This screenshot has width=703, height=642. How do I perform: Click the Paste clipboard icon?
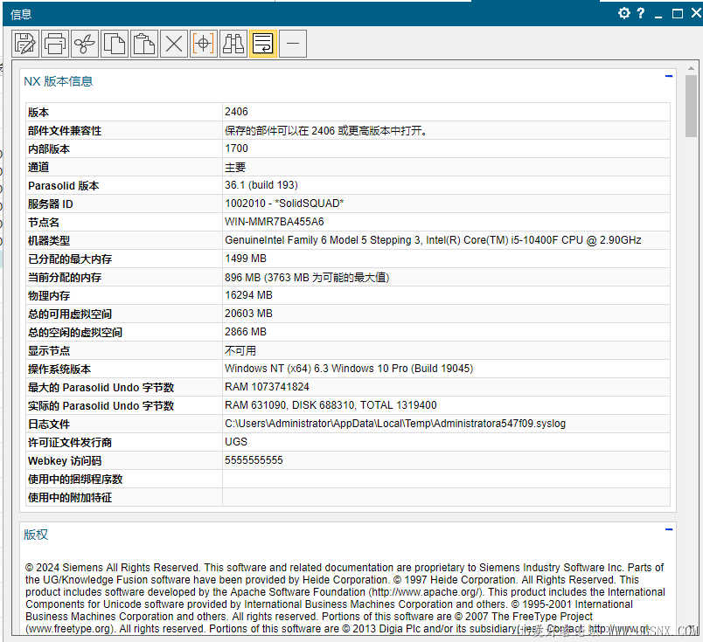[x=144, y=44]
